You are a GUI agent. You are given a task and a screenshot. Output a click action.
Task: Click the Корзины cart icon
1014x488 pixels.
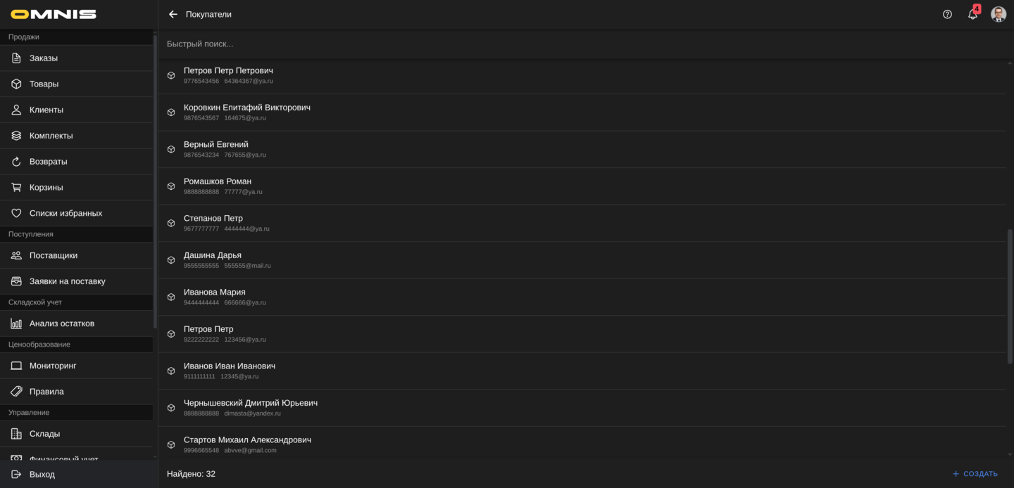16,188
